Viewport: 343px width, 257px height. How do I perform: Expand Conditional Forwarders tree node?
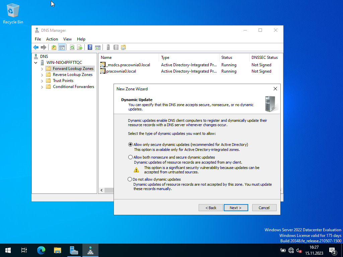point(42,87)
